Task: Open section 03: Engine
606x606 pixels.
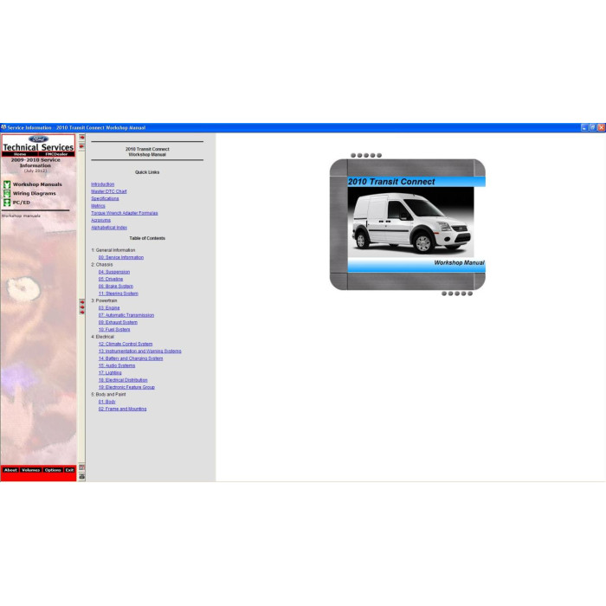Action: click(x=109, y=308)
